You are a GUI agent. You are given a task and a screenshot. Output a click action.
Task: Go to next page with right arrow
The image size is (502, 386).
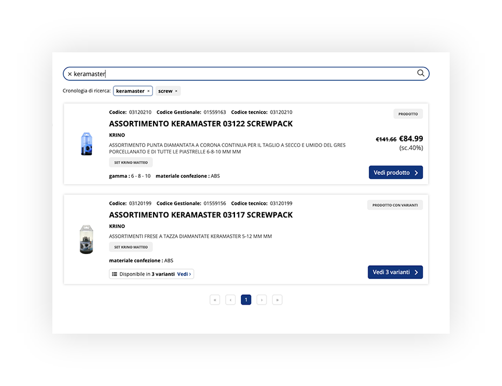tap(262, 300)
